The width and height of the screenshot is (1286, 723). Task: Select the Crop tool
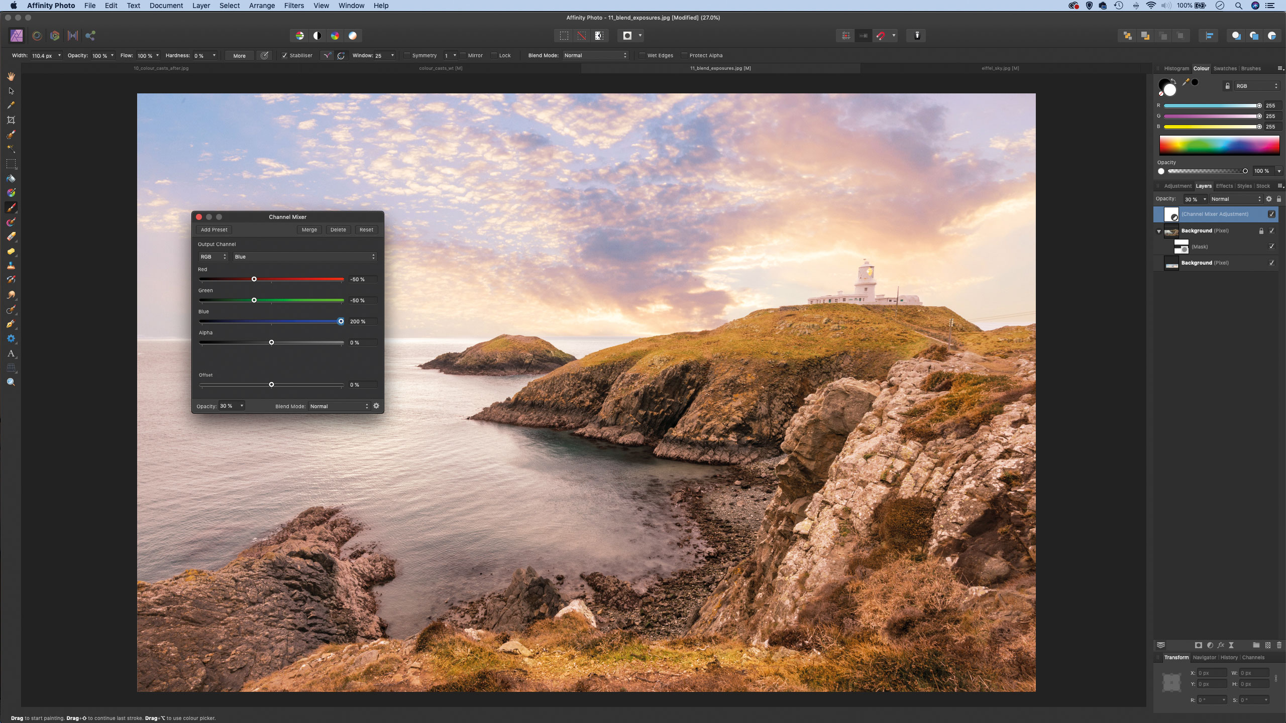coord(11,120)
